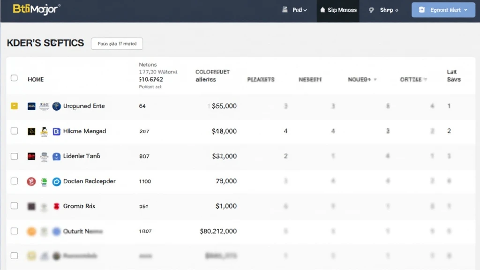The height and width of the screenshot is (270, 480).
Task: Sort by NEBEFH column header
Action: click(x=310, y=80)
